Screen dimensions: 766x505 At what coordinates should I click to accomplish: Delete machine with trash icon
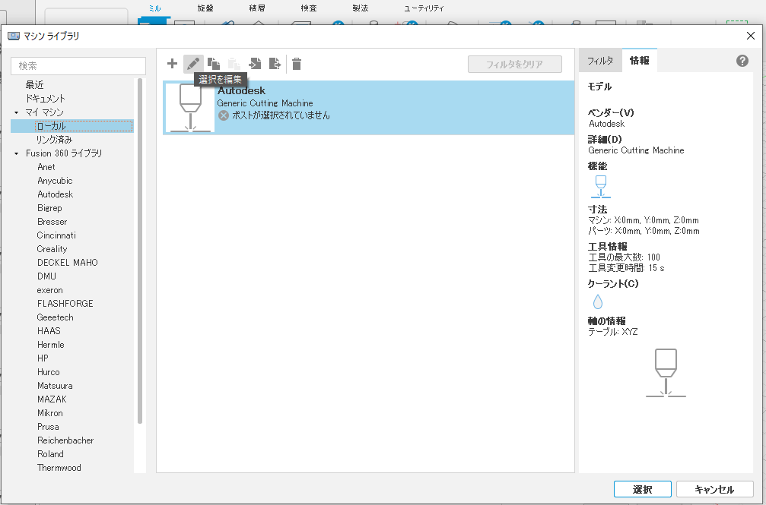click(297, 64)
